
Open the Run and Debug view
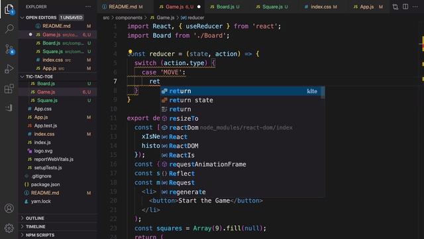coord(9,68)
